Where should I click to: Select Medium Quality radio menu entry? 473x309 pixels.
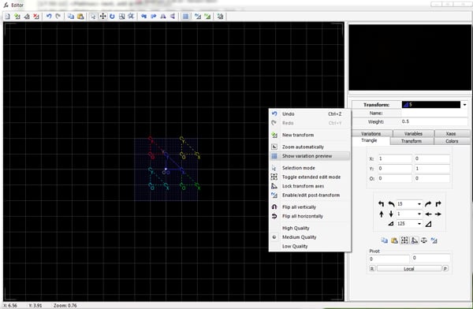(x=310, y=237)
